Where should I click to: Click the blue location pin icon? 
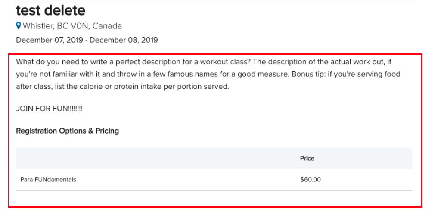(19, 26)
